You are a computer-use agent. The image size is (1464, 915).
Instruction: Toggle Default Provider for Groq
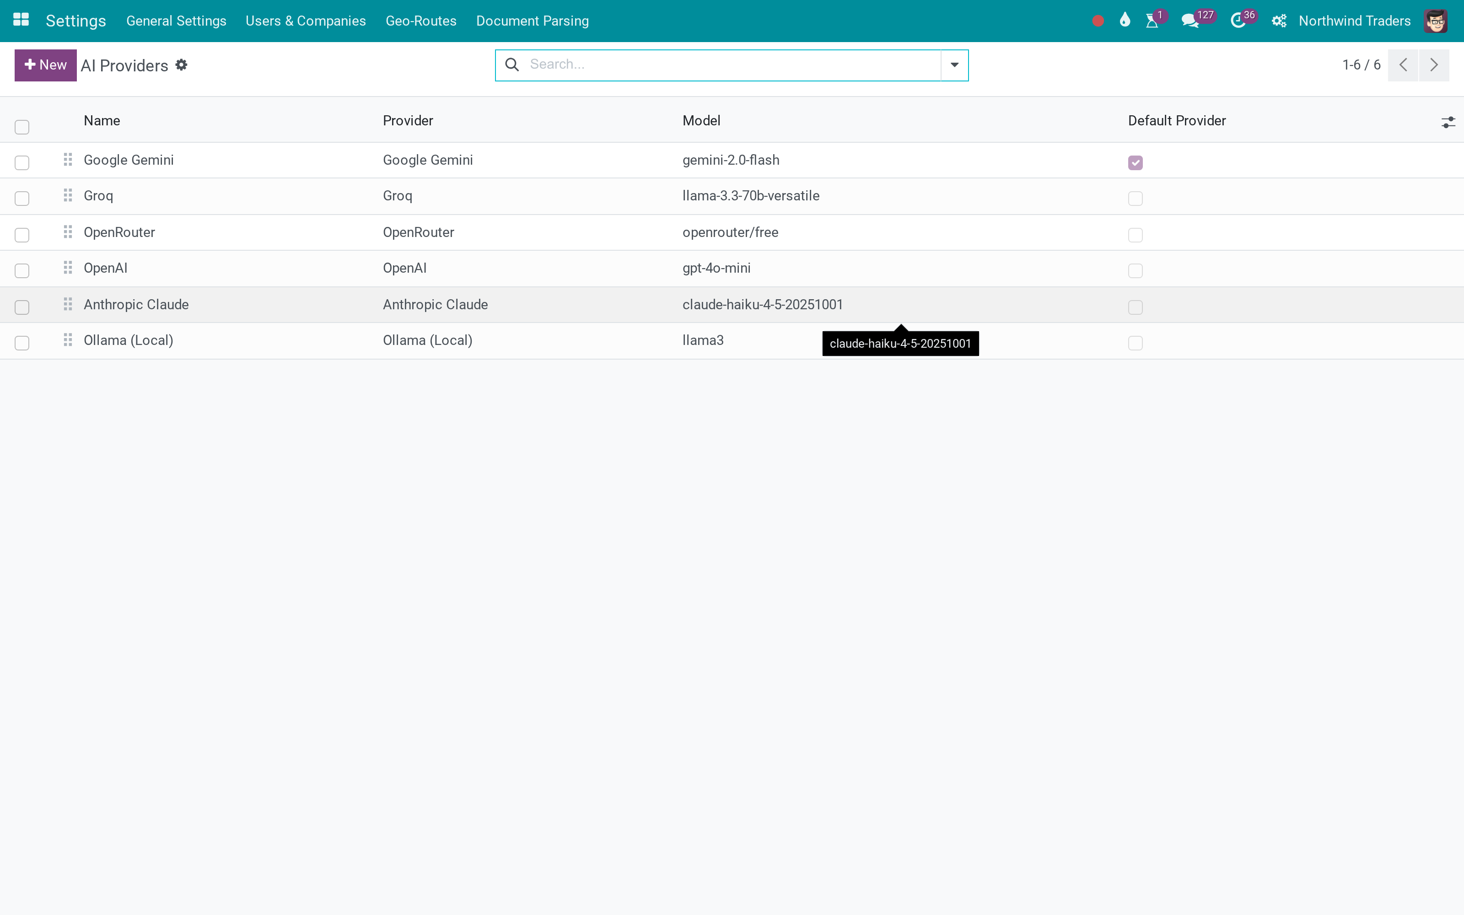pos(1136,199)
